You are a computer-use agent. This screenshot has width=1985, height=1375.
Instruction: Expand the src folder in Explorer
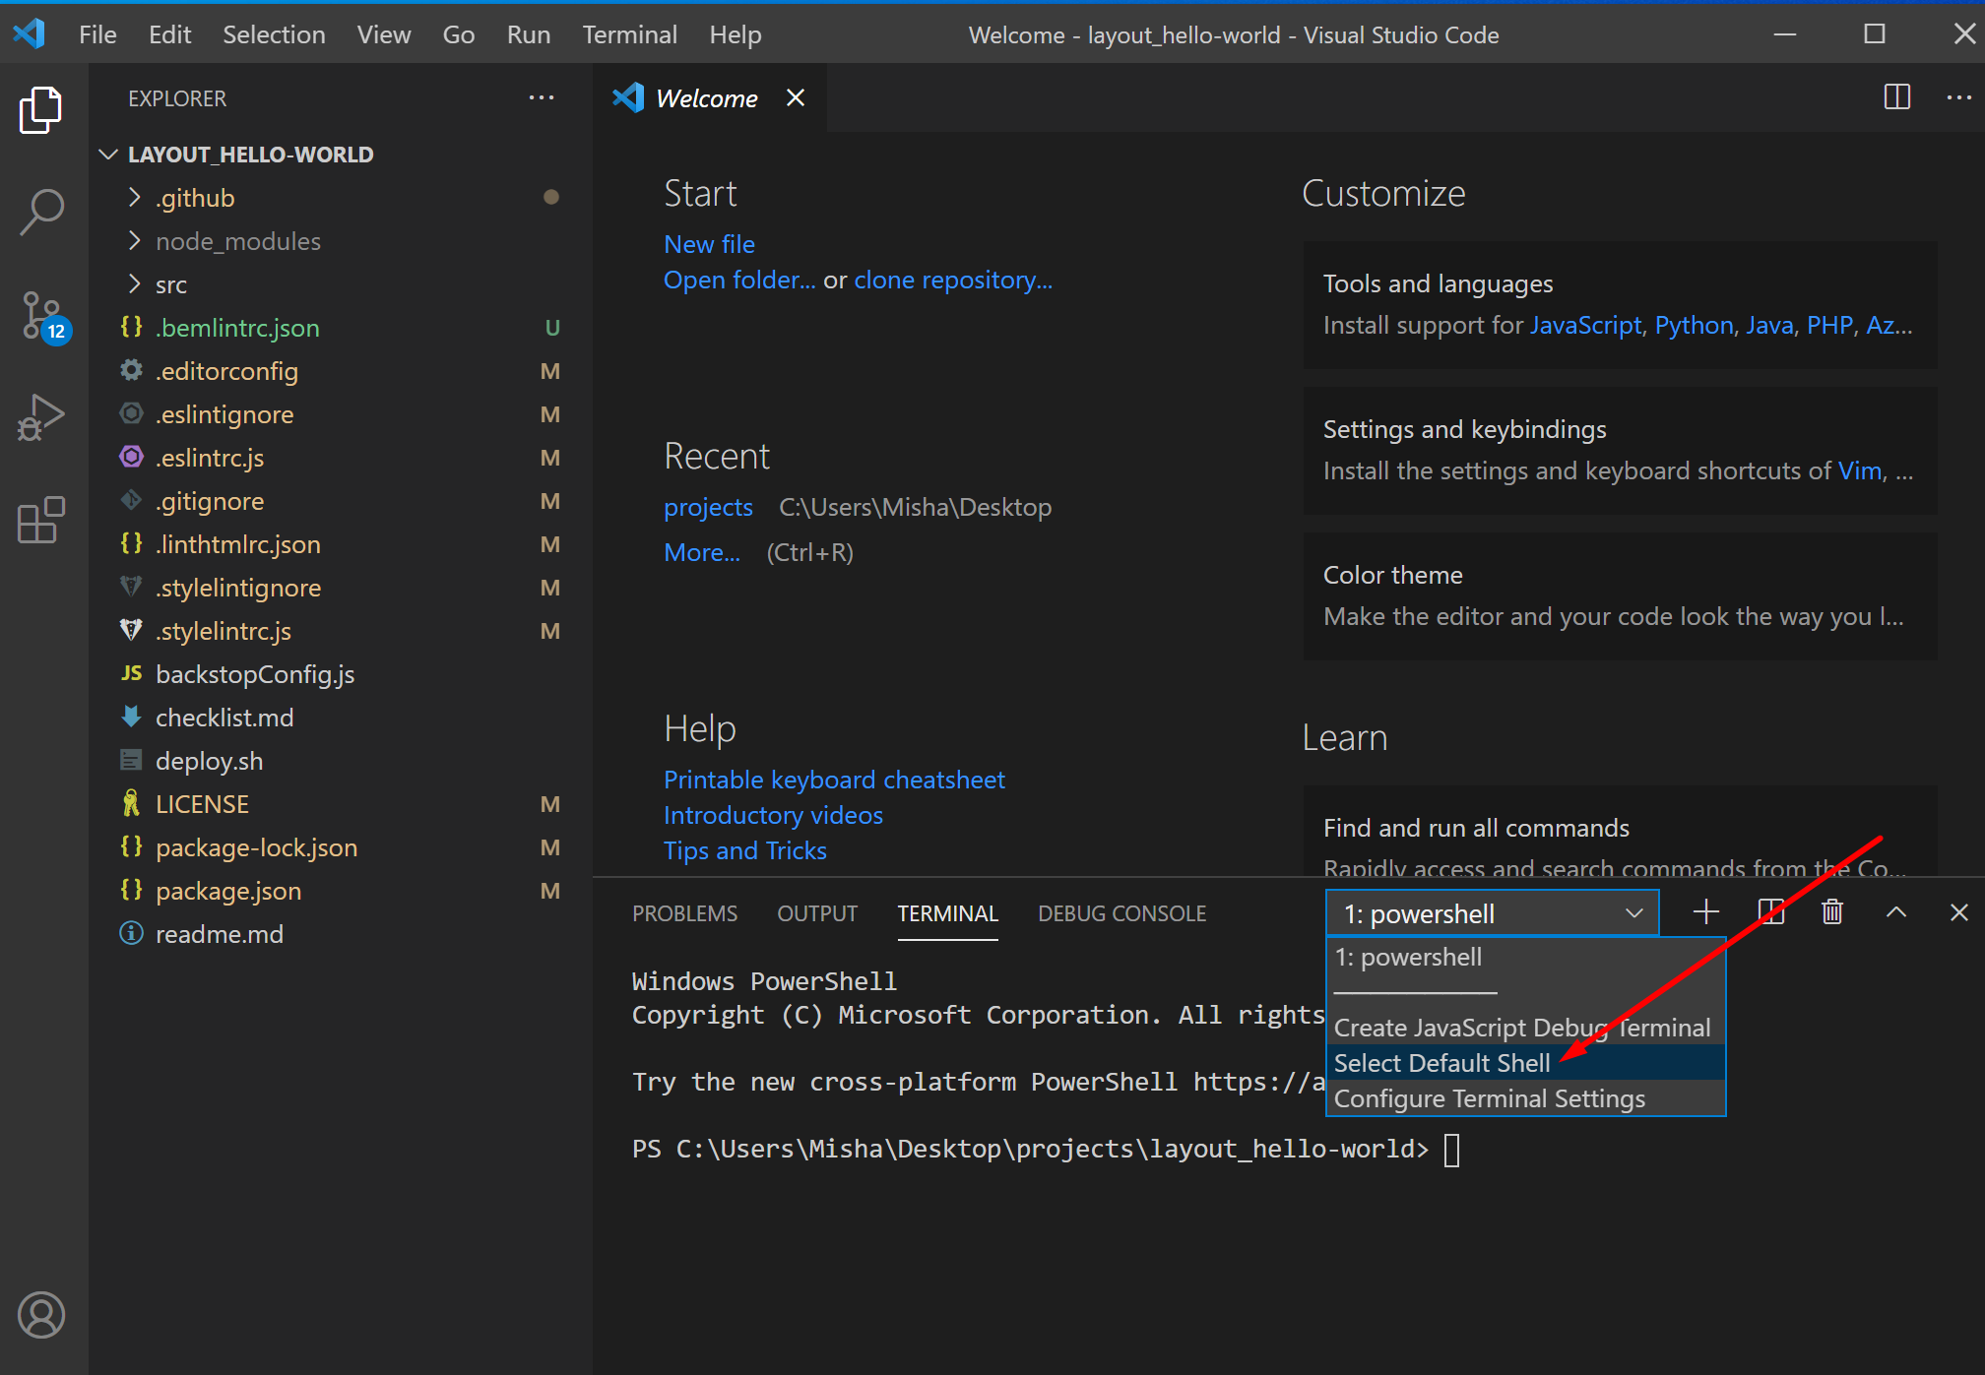pos(170,283)
